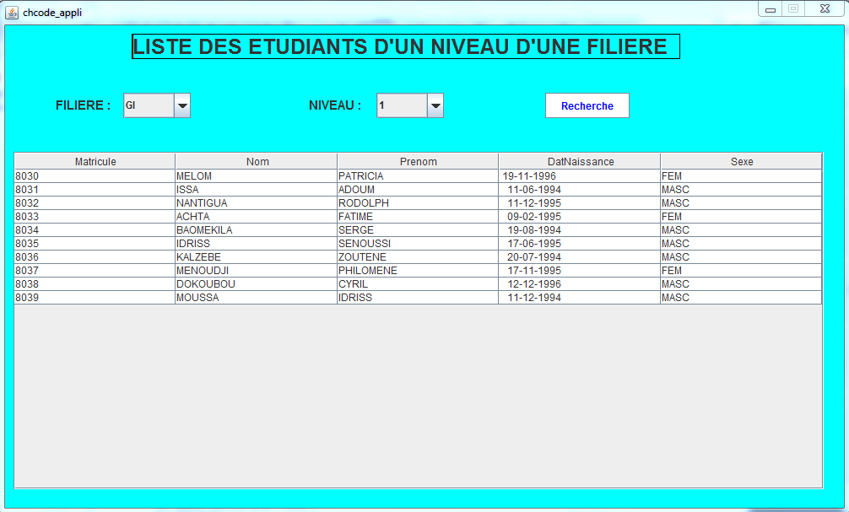Select the birth date 12-12-1996
The width and height of the screenshot is (849, 512).
(579, 284)
